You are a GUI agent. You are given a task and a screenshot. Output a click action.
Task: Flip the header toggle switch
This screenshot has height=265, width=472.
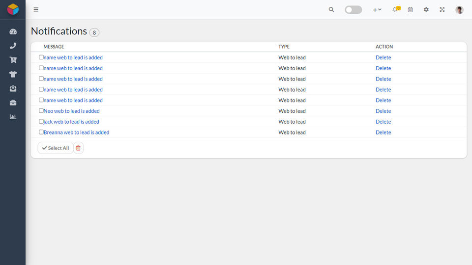pos(354,10)
